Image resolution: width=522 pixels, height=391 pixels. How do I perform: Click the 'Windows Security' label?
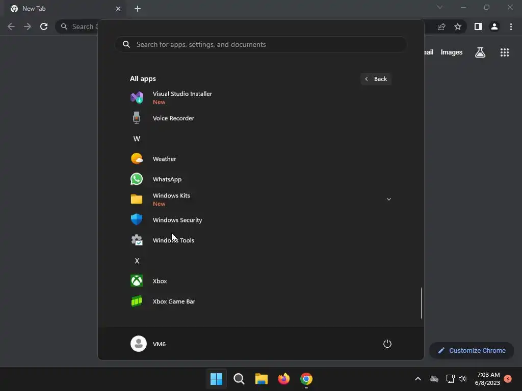pyautogui.click(x=177, y=220)
